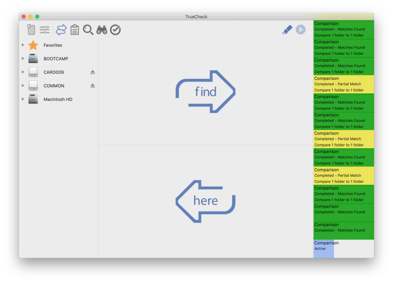The height and width of the screenshot is (283, 393).
Task: Open the binoculars find tool
Action: (101, 30)
